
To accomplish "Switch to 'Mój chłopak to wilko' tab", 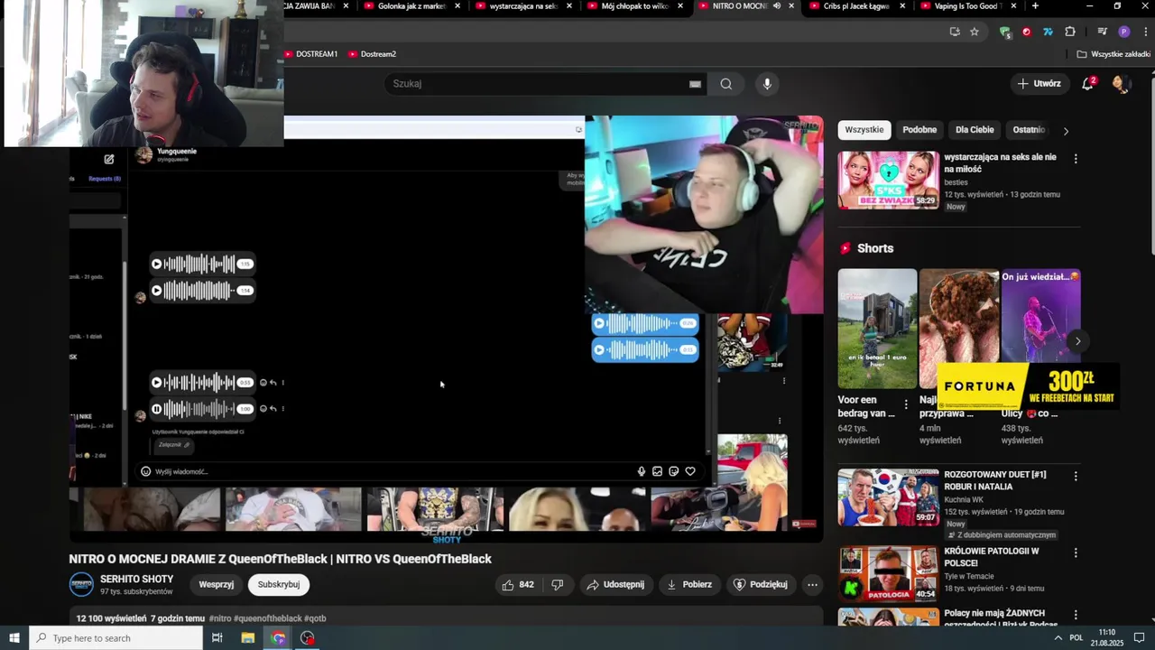I will point(634,6).
